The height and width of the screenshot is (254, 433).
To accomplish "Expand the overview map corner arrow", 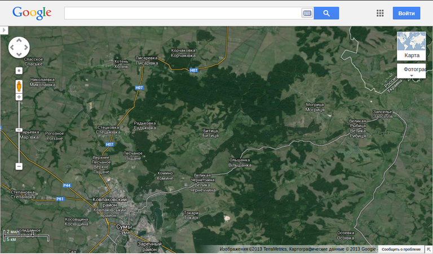I will [x=429, y=249].
